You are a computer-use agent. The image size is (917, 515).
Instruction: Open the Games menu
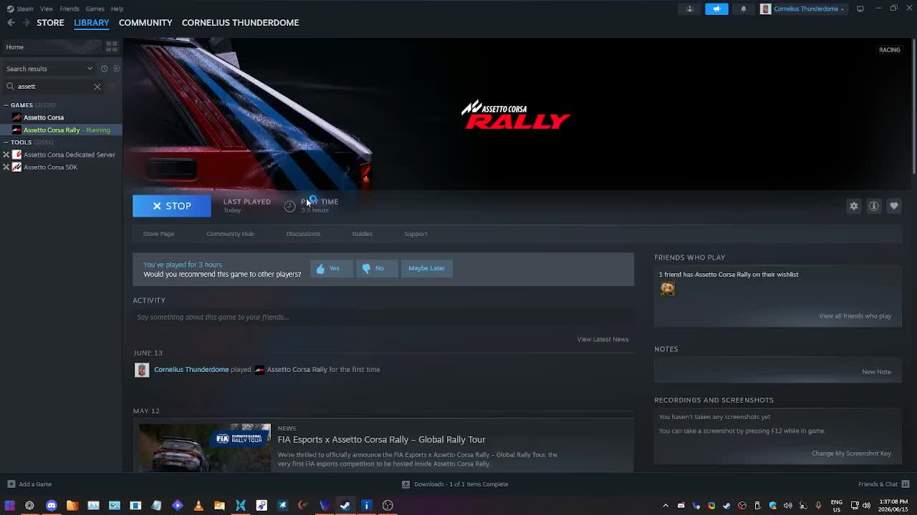click(x=95, y=9)
